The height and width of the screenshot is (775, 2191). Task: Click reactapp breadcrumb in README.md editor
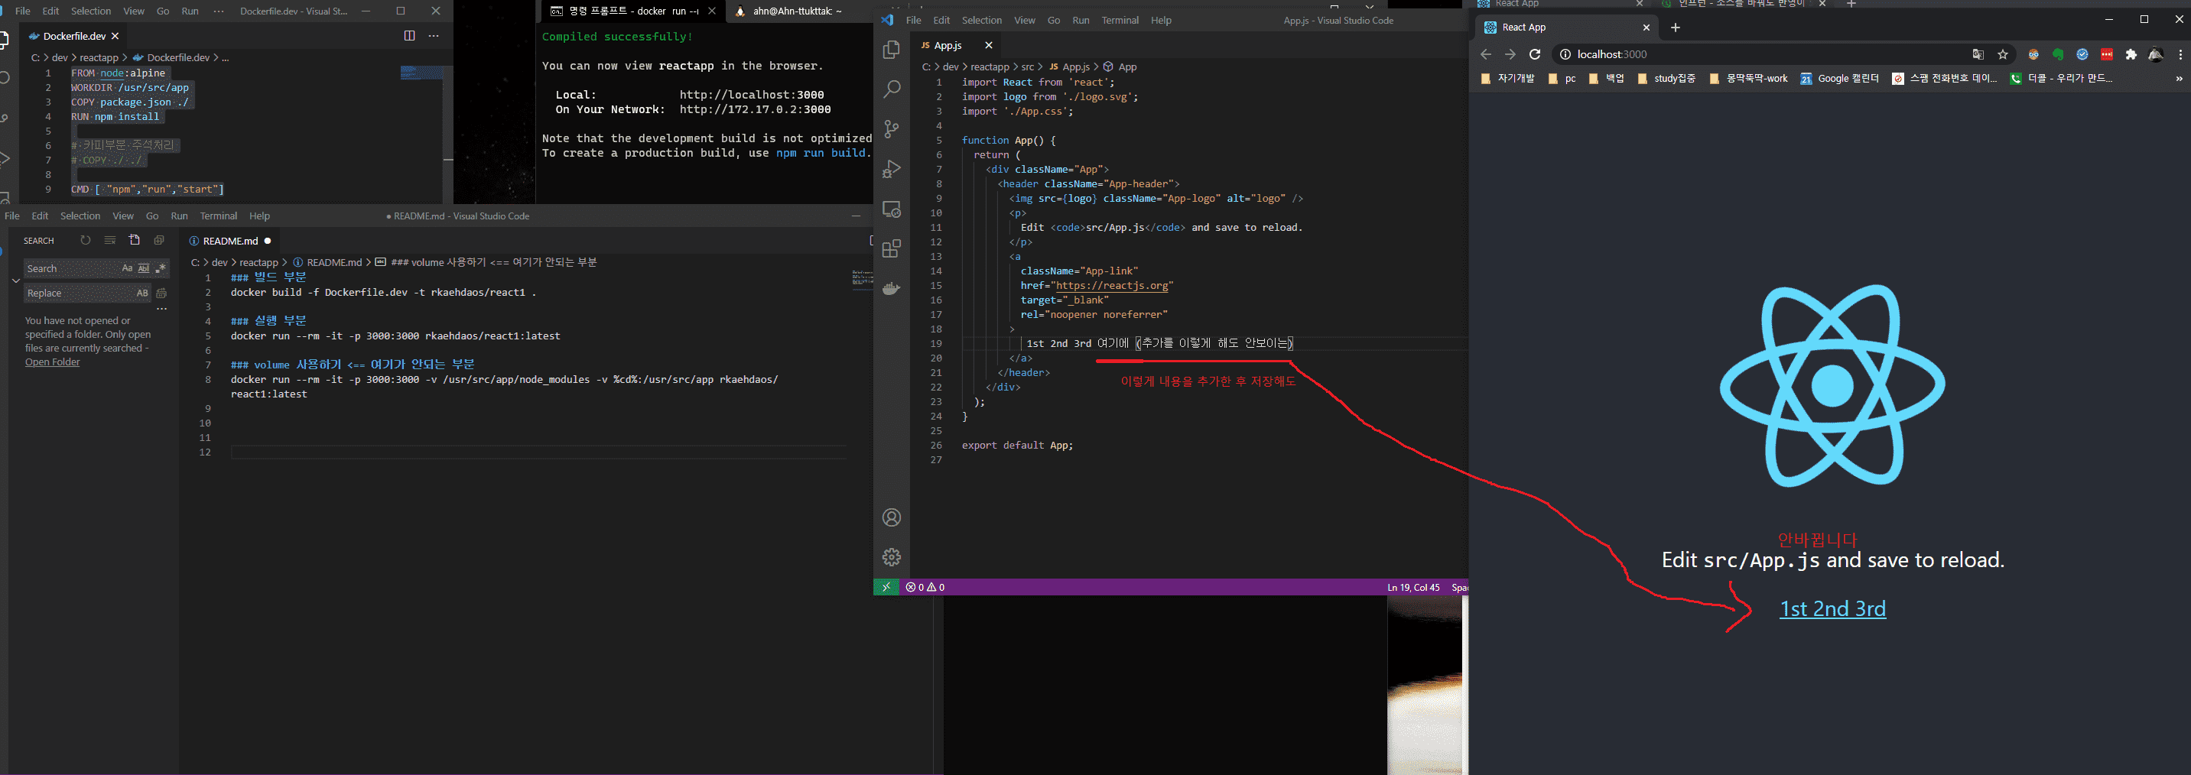258,263
